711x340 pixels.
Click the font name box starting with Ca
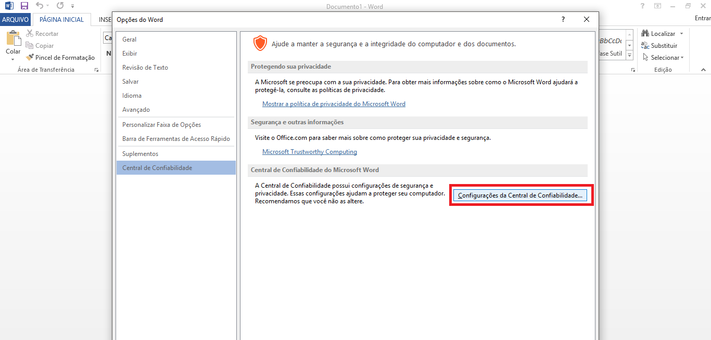click(108, 38)
